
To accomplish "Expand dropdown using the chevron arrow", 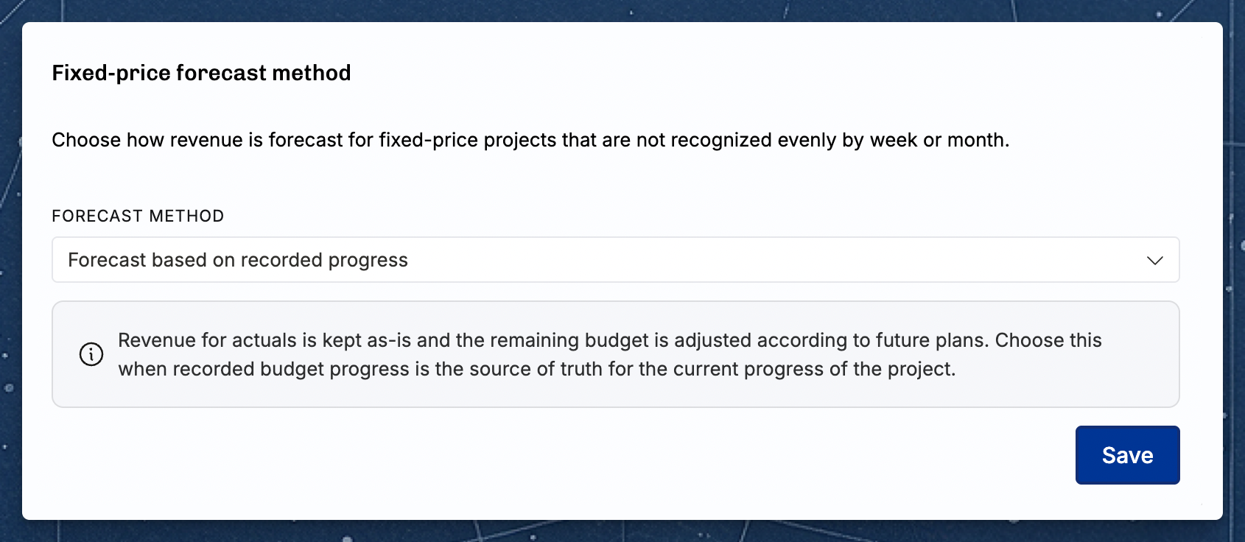I will [x=1154, y=260].
